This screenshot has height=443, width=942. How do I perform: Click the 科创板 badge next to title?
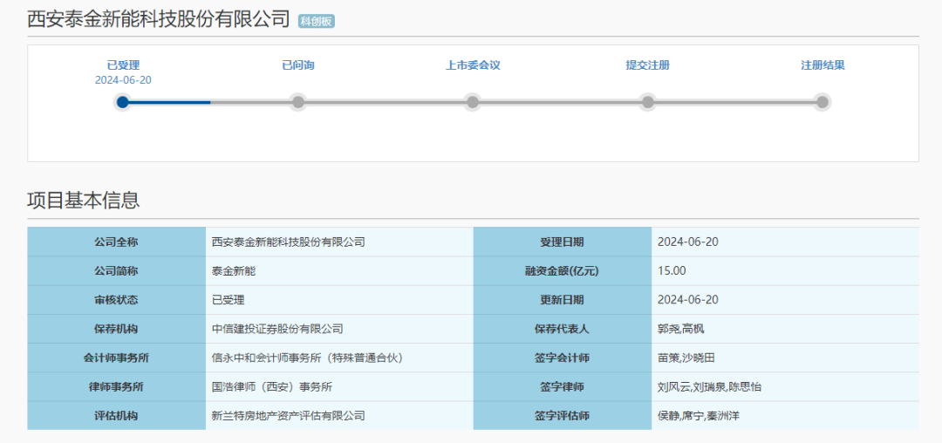pos(316,21)
